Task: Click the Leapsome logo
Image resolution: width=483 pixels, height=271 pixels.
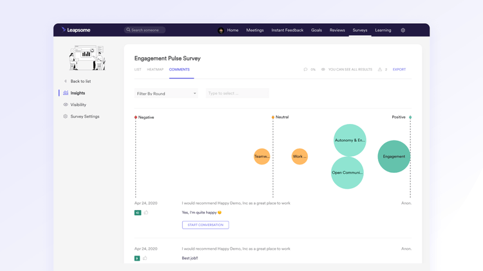Action: tap(76, 30)
